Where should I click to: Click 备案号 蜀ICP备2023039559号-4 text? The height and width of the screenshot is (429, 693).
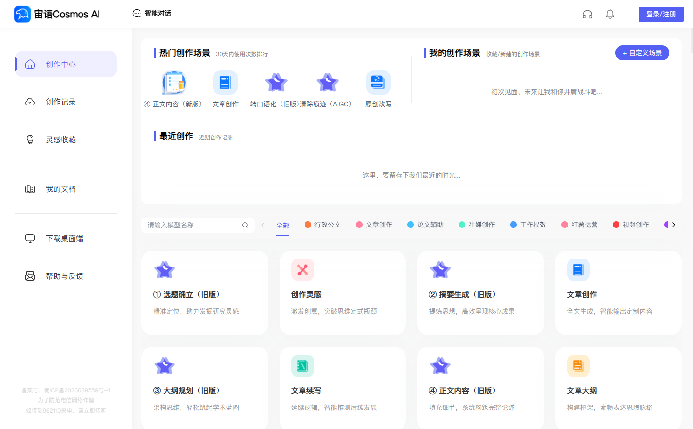(66, 390)
